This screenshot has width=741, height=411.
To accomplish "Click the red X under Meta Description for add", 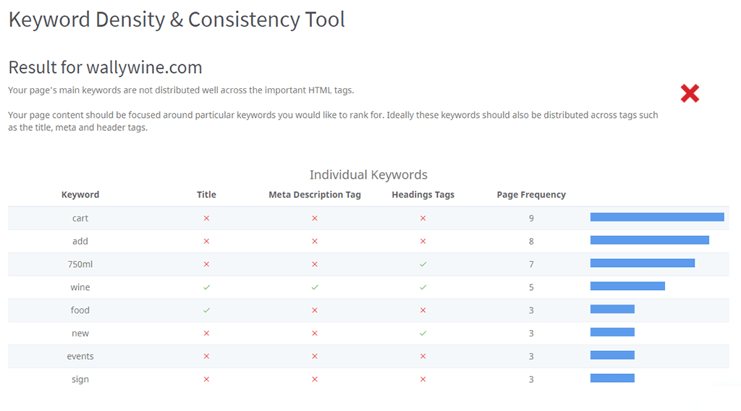I will 314,241.
